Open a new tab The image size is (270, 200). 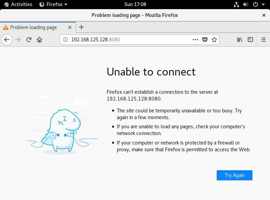tap(81, 27)
